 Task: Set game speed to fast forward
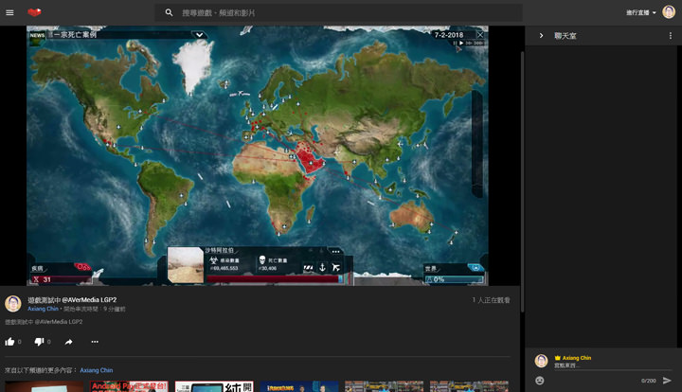coord(469,43)
